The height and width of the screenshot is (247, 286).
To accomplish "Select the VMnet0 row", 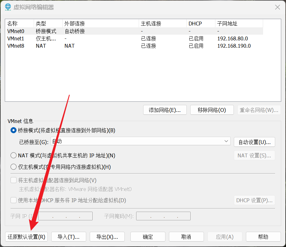I will 135,31.
